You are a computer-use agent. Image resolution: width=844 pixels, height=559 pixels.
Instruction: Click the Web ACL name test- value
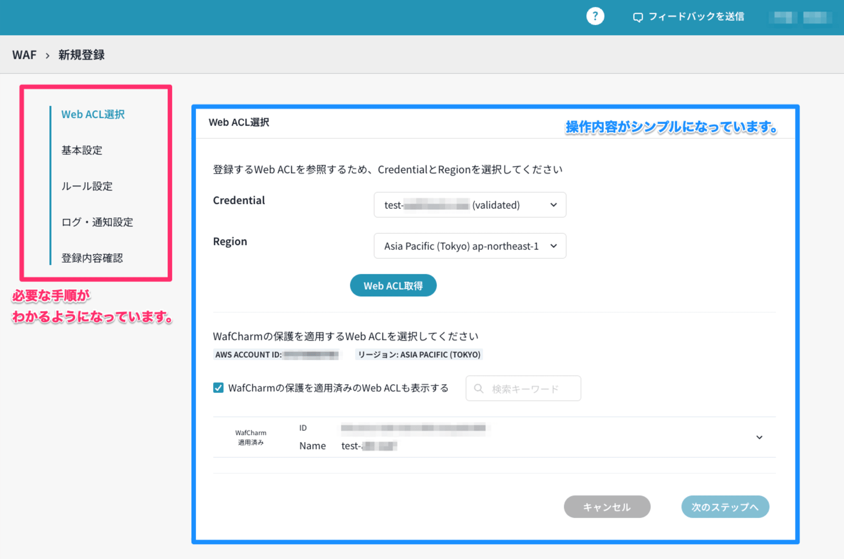(369, 446)
